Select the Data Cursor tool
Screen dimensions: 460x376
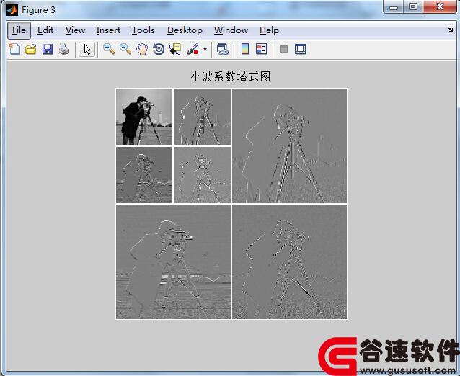(175, 49)
